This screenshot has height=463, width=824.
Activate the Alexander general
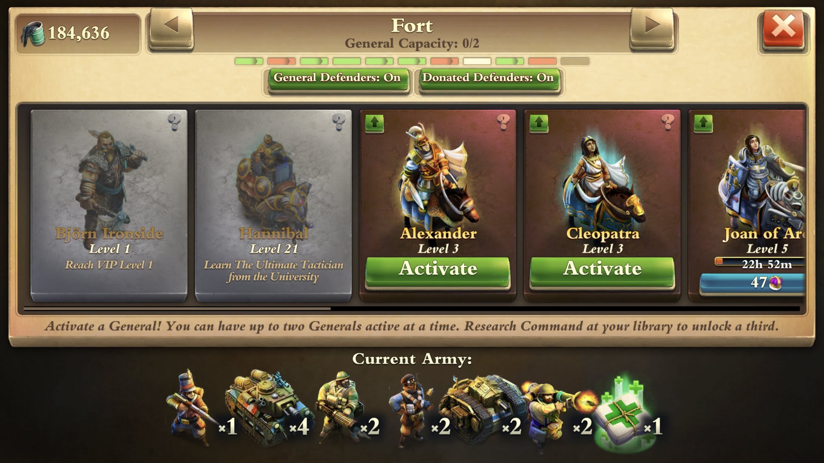pyautogui.click(x=438, y=271)
